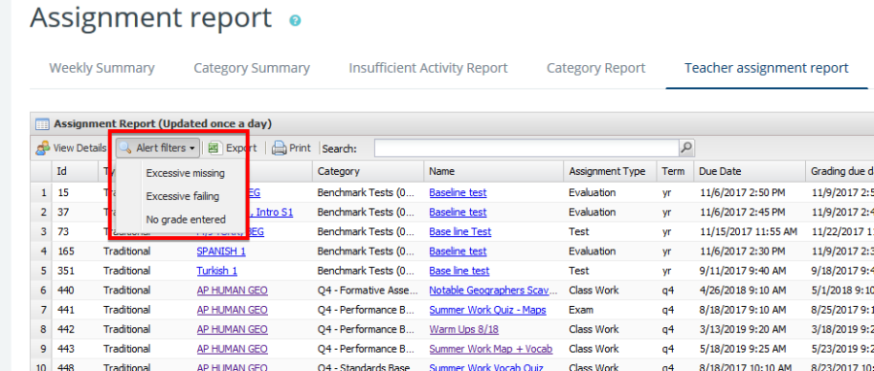Image resolution: width=874 pixels, height=371 pixels.
Task: Click the Assignment Report grid icon
Action: pyautogui.click(x=42, y=123)
